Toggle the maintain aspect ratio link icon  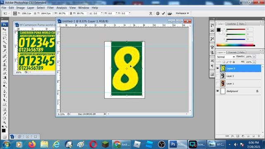click(71, 13)
